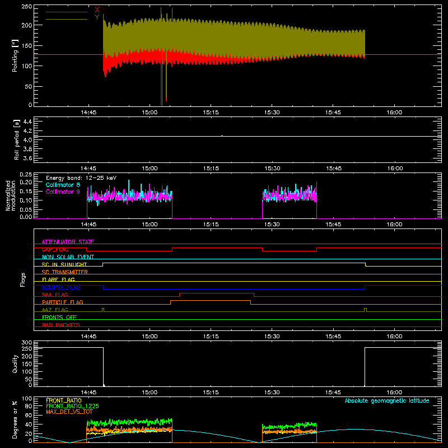
Task: Click the GAP_FLAG label
Action: [55, 249]
